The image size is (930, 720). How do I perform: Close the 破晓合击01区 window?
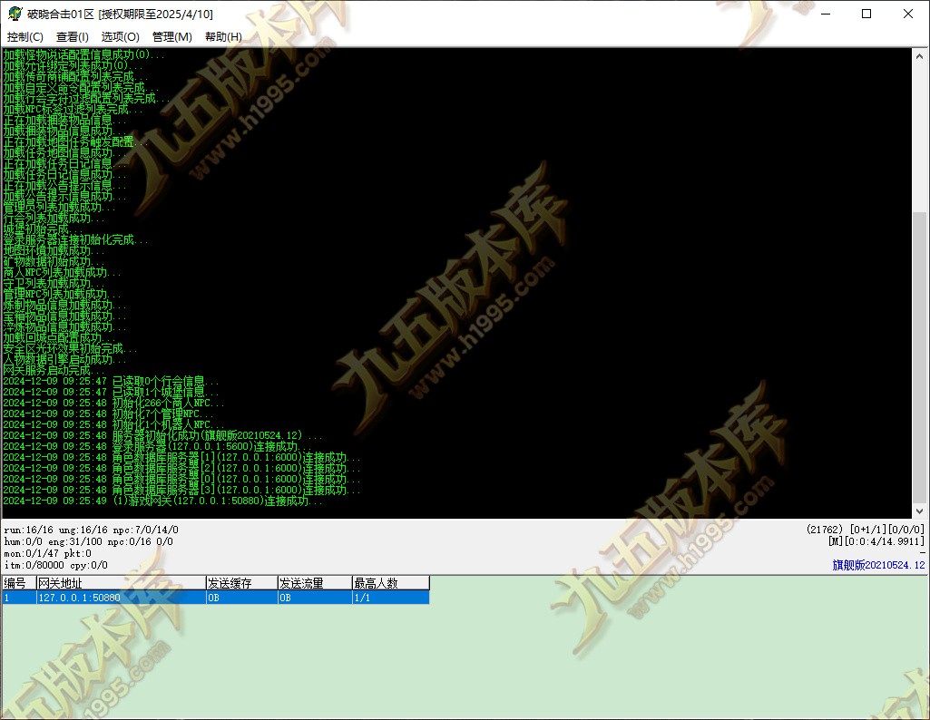pos(908,14)
